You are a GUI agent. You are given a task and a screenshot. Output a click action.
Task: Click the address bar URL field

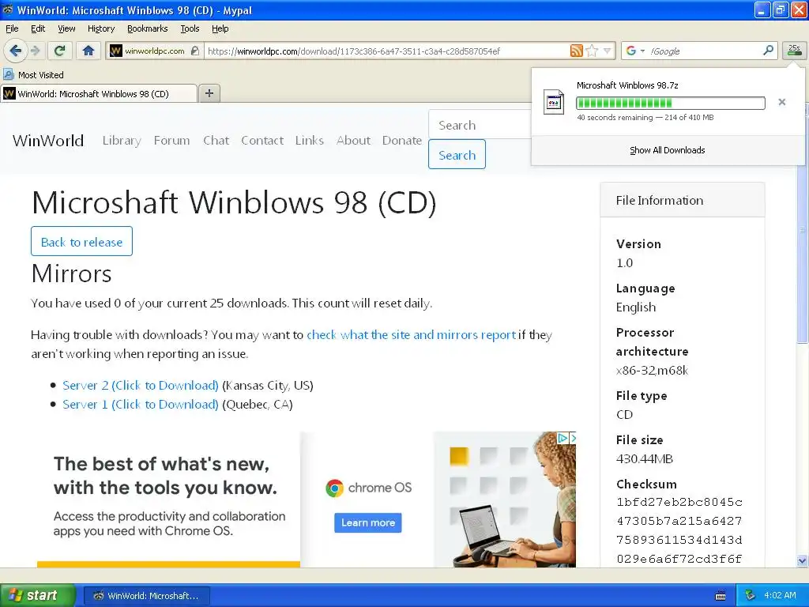[x=387, y=51]
